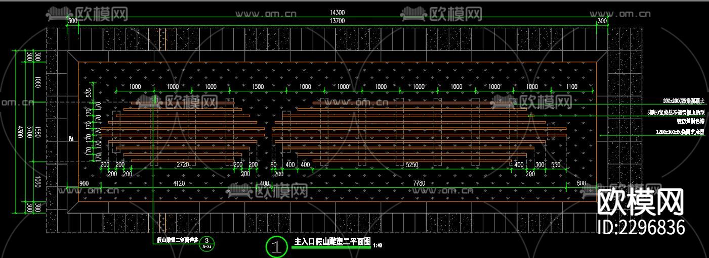709x258 pixels.
Task: Select the 7780 dimension text
Action: click(419, 183)
